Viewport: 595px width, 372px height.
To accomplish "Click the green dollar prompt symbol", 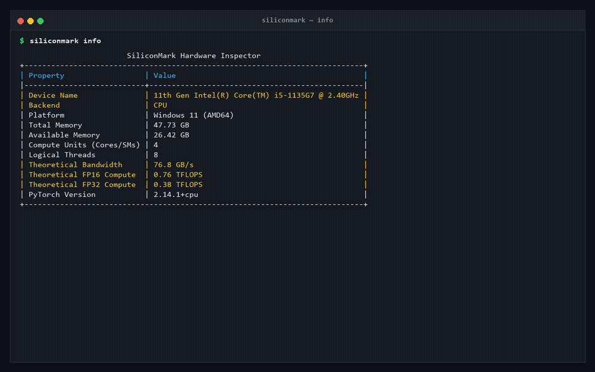I will pyautogui.click(x=22, y=40).
